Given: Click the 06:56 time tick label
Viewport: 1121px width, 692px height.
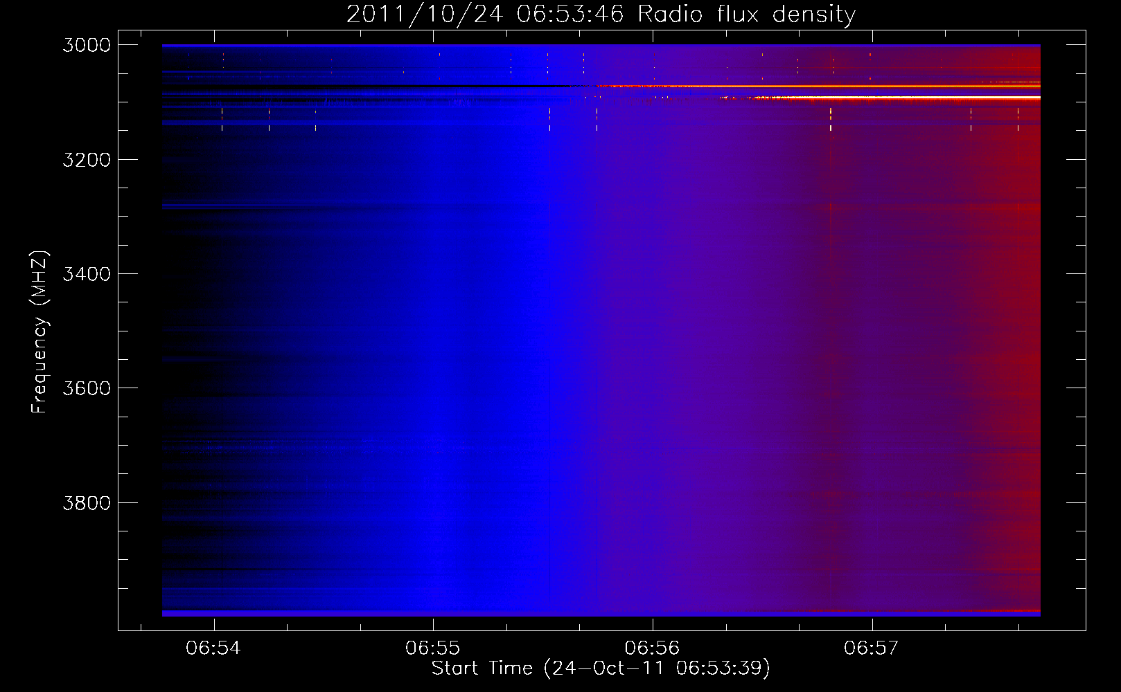Looking at the screenshot, I should 652,648.
